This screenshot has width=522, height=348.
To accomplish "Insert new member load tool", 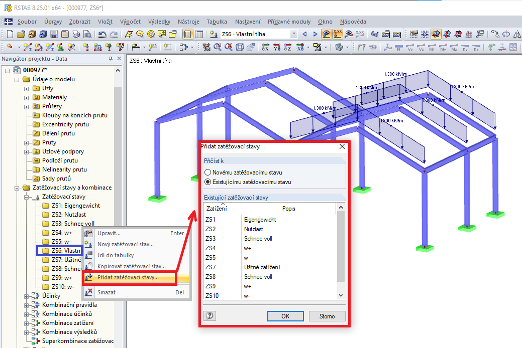I will click(x=97, y=47).
